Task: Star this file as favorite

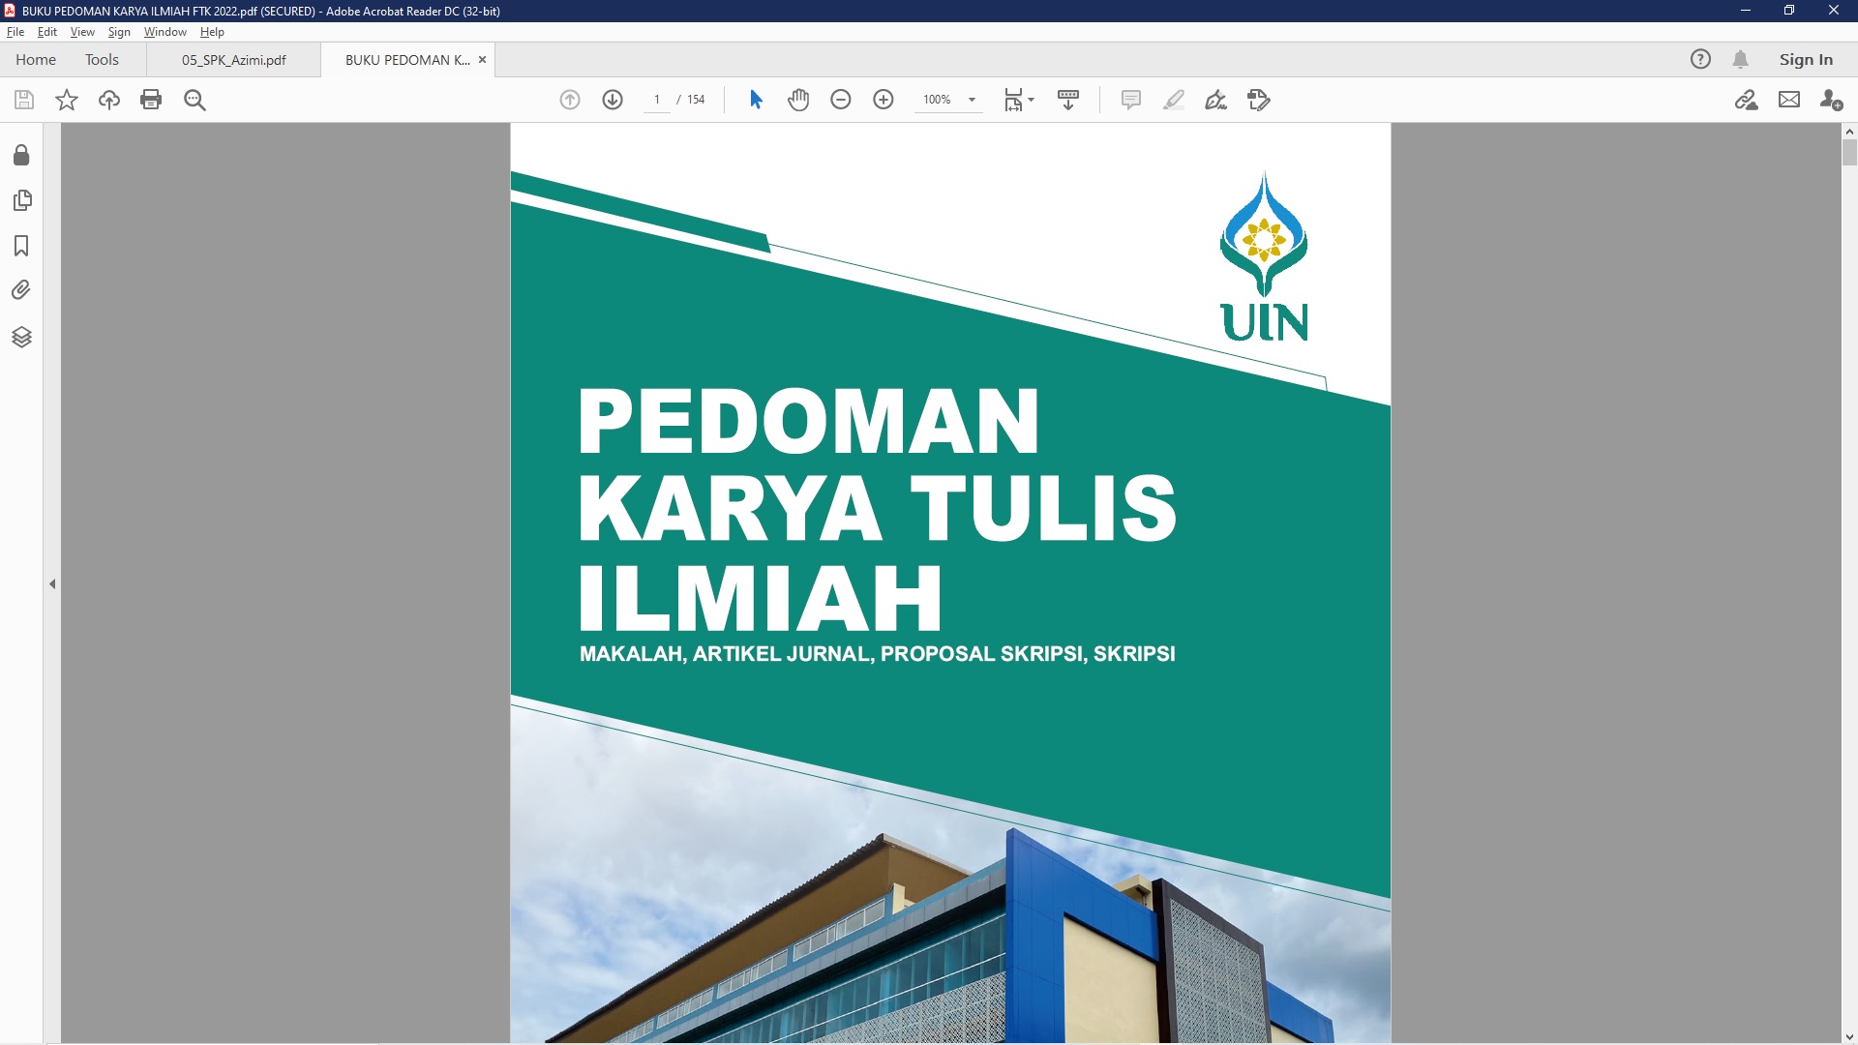Action: coord(66,100)
